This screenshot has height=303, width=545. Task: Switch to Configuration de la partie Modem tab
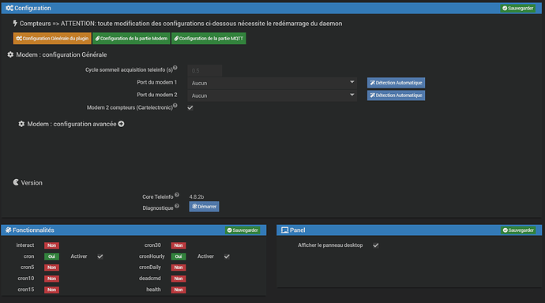pyautogui.click(x=131, y=39)
